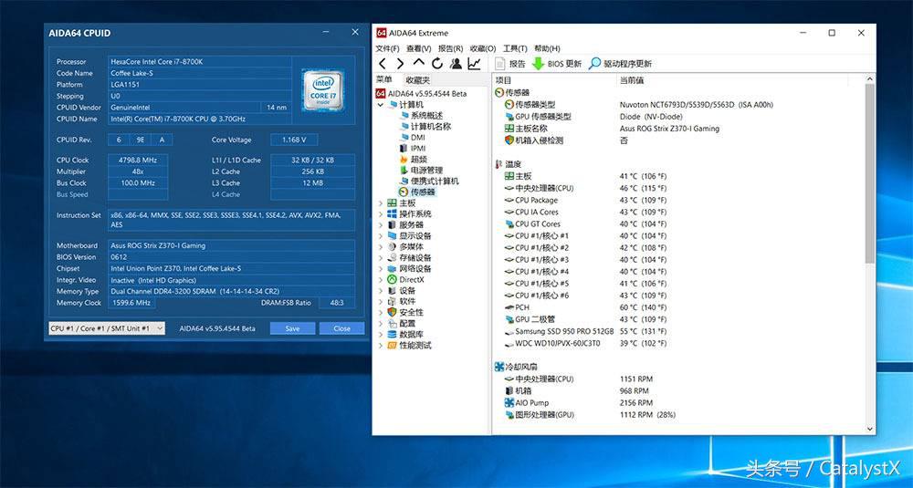This screenshot has width=913, height=488.
Task: Open user manager silhouette icon
Action: click(456, 64)
